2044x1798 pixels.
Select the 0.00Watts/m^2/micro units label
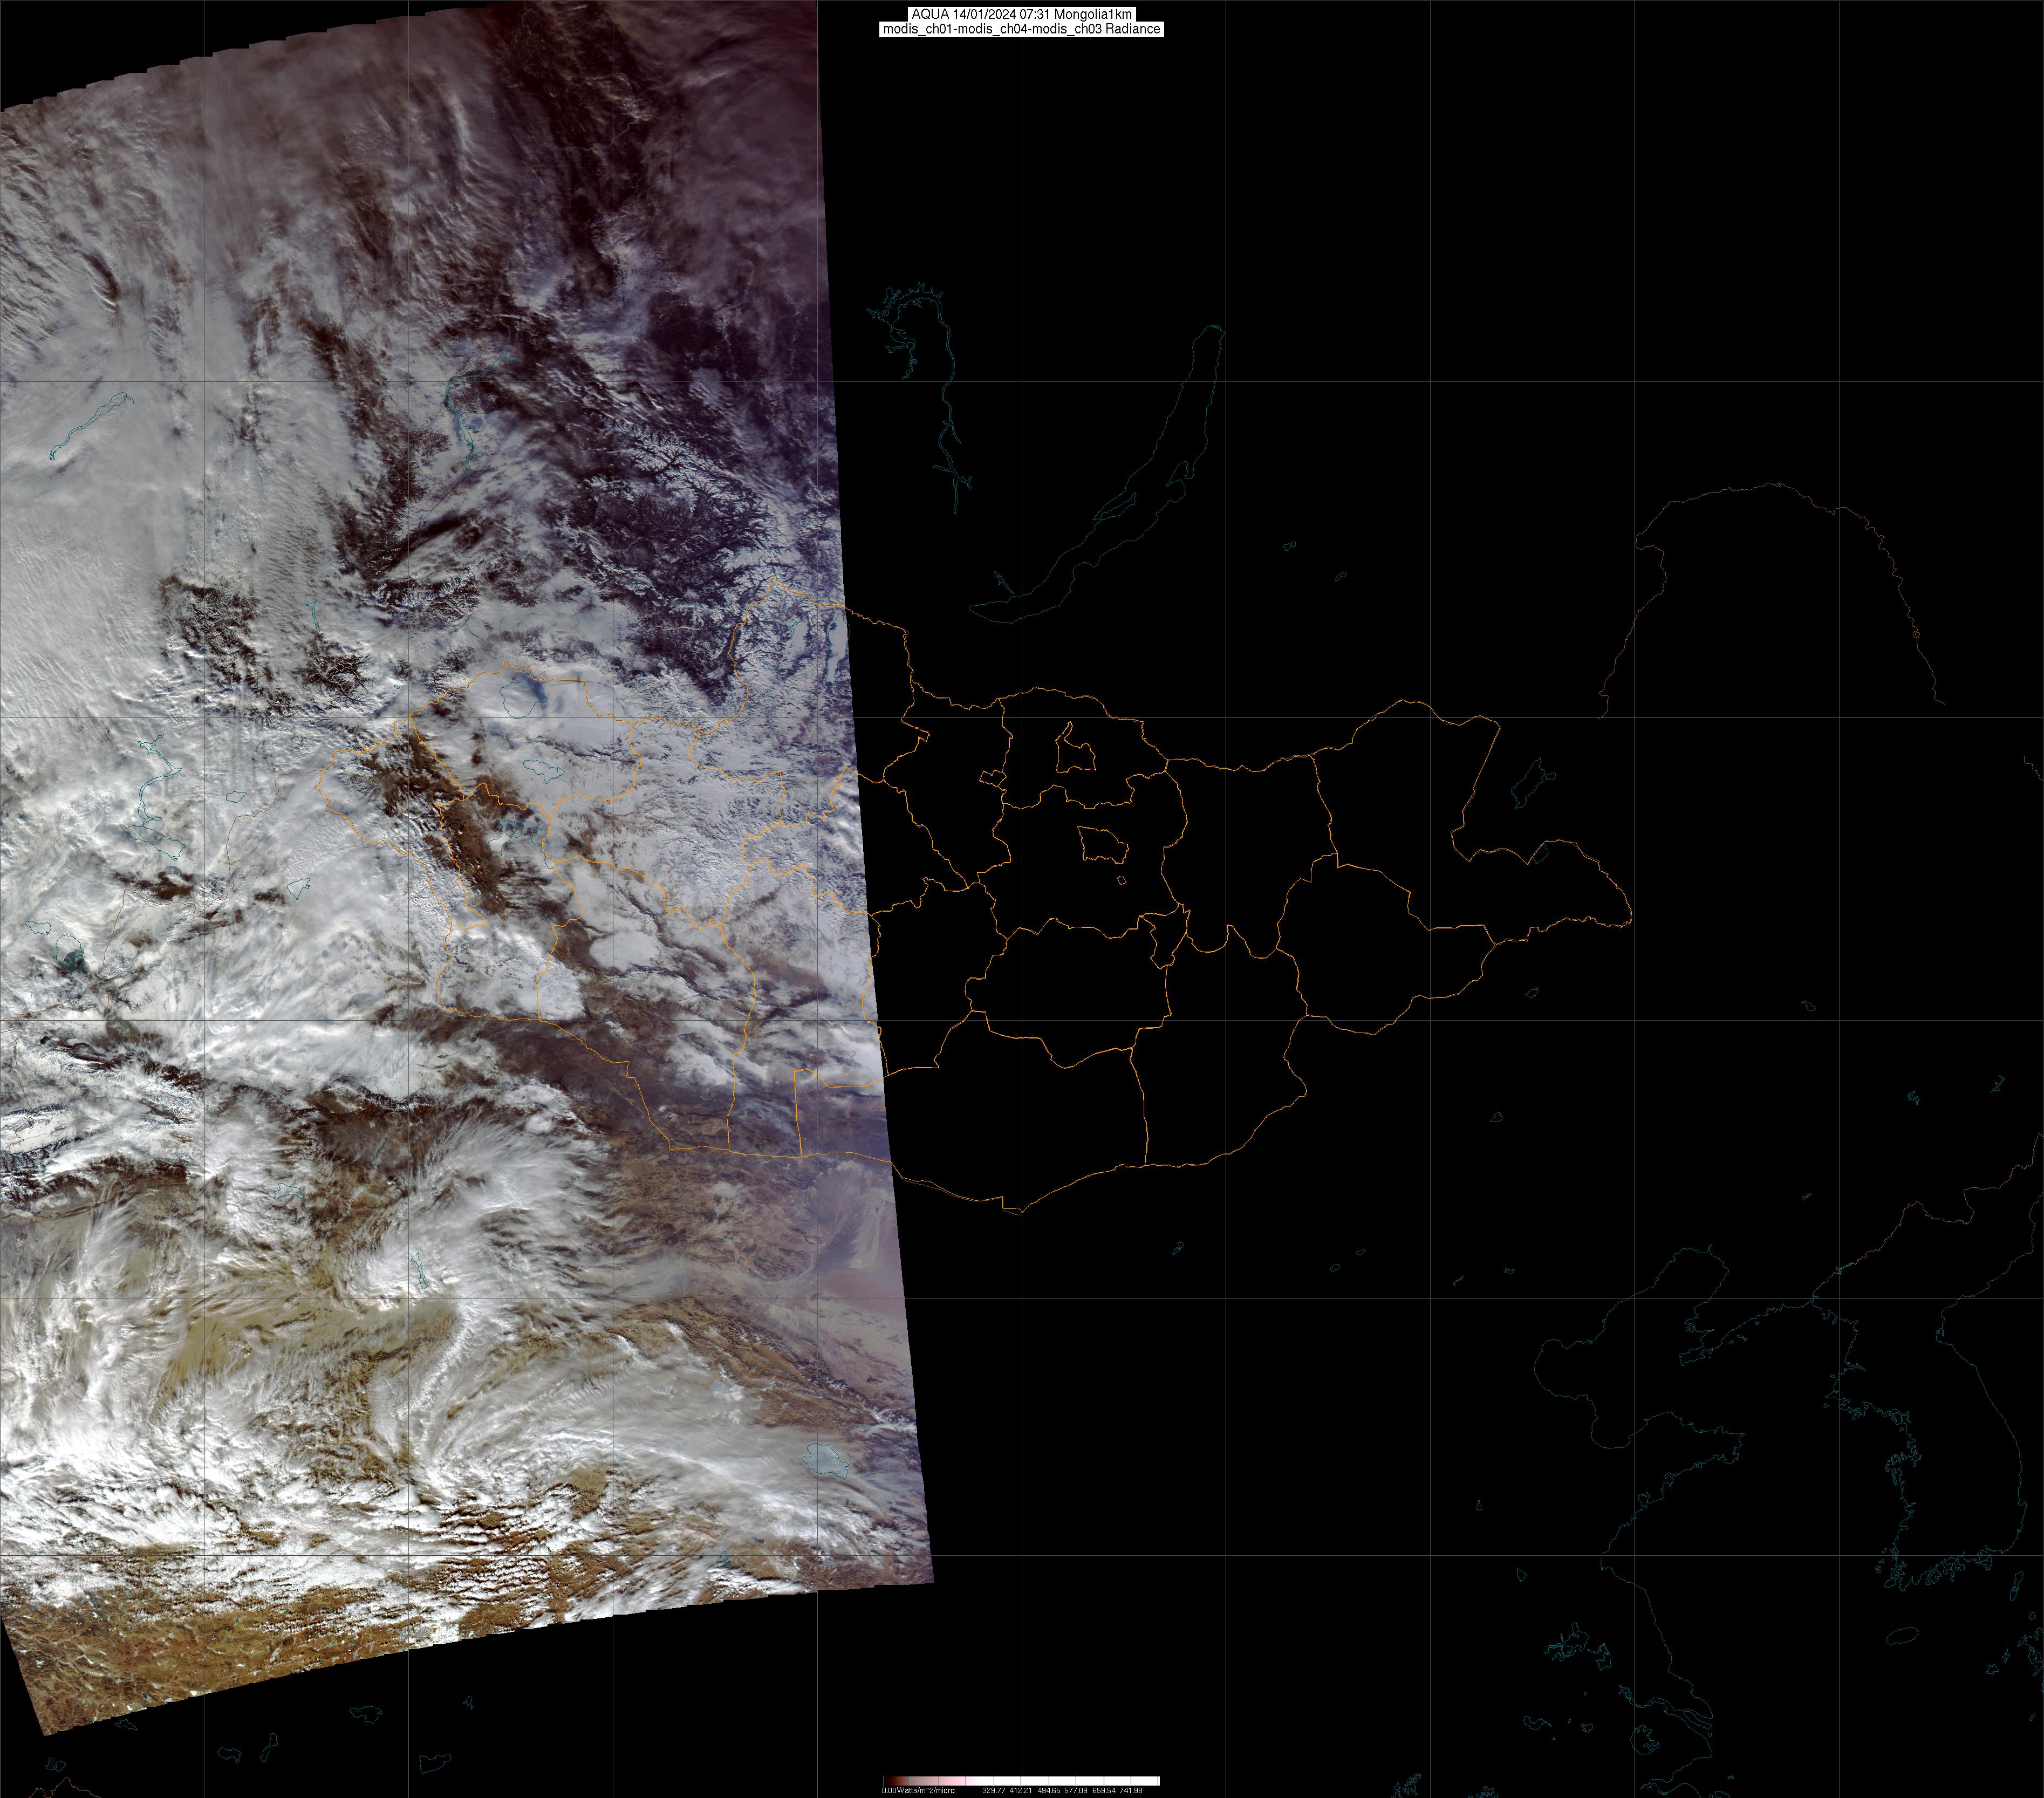point(918,1791)
